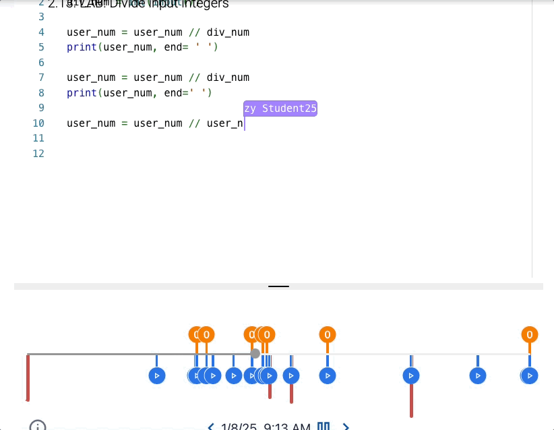Select the rightmost orange 0 in the three-marker cluster
This screenshot has height=430, width=554.
click(267, 334)
